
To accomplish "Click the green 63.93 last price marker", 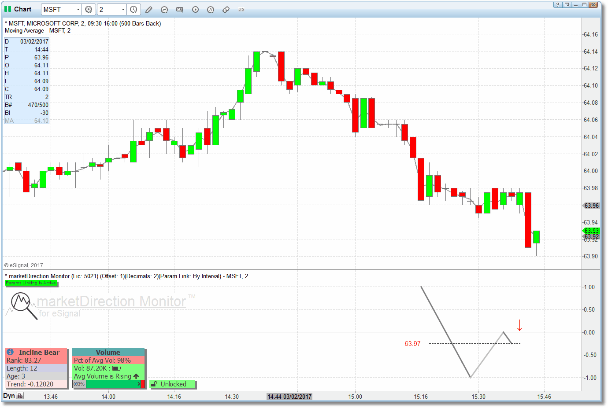I will pyautogui.click(x=591, y=231).
